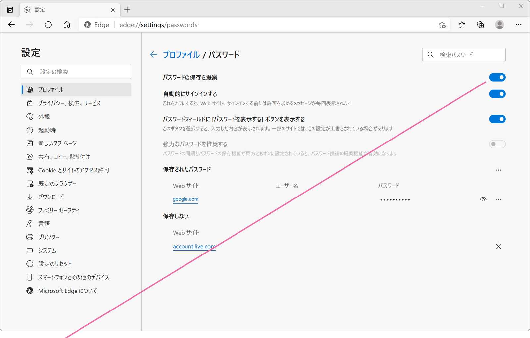Image resolution: width=530 pixels, height=338 pixels.
Task: Open the Collections icon in toolbar
Action: click(x=480, y=25)
